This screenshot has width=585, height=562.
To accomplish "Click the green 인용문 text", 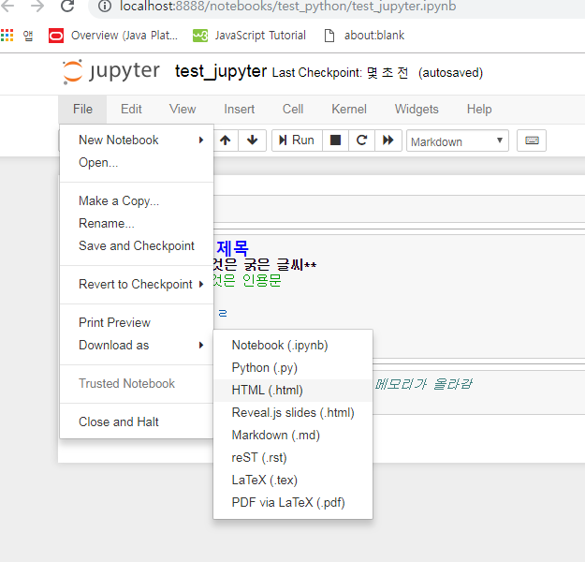I will coord(261,280).
